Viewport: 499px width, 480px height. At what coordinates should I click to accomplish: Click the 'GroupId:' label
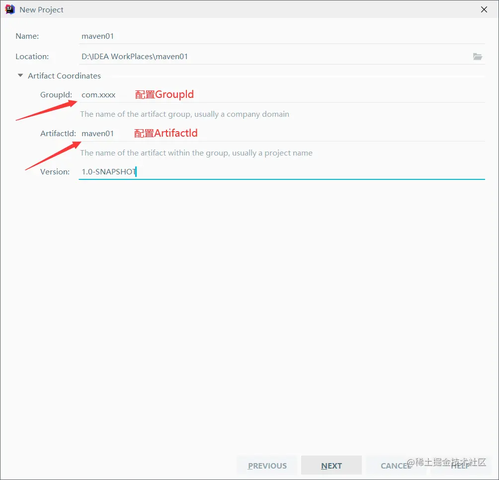point(56,95)
